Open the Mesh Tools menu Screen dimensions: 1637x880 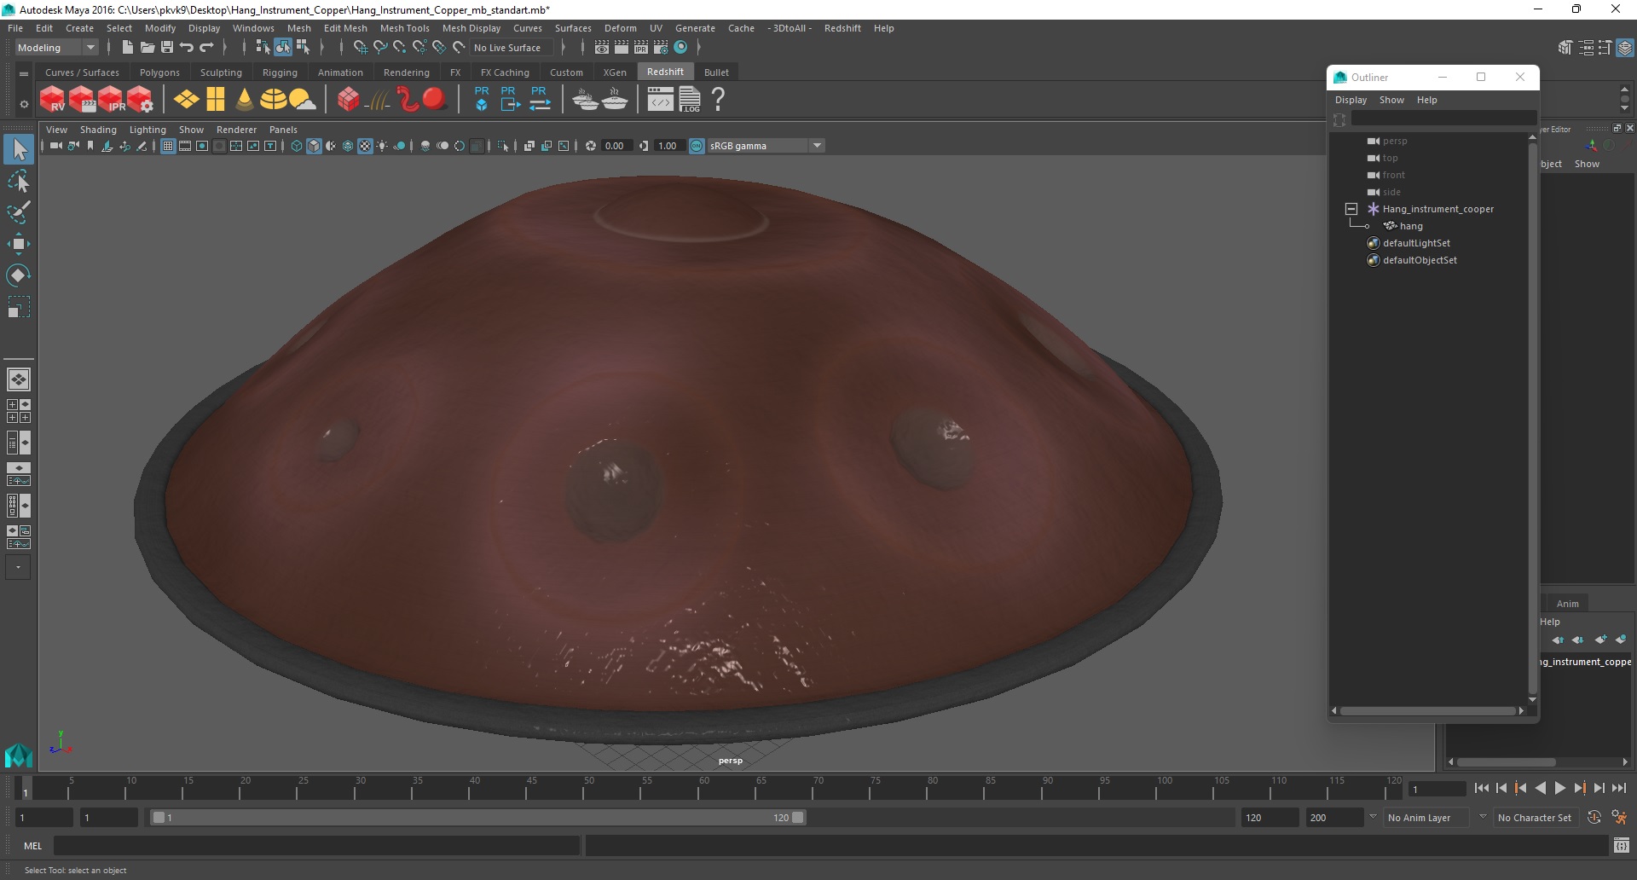(404, 28)
